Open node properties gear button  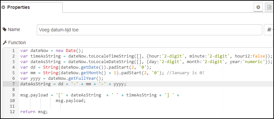(258, 7)
